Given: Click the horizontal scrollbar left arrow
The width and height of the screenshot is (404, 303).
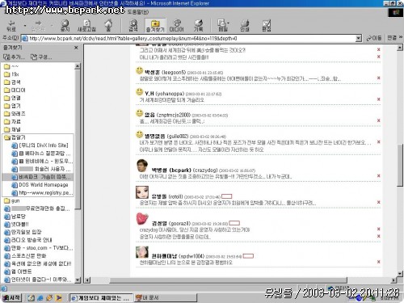Looking at the screenshot, I should 87,280.
